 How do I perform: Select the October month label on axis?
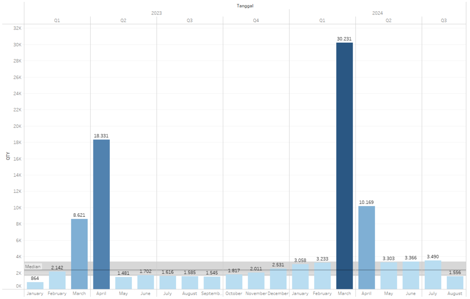234,294
